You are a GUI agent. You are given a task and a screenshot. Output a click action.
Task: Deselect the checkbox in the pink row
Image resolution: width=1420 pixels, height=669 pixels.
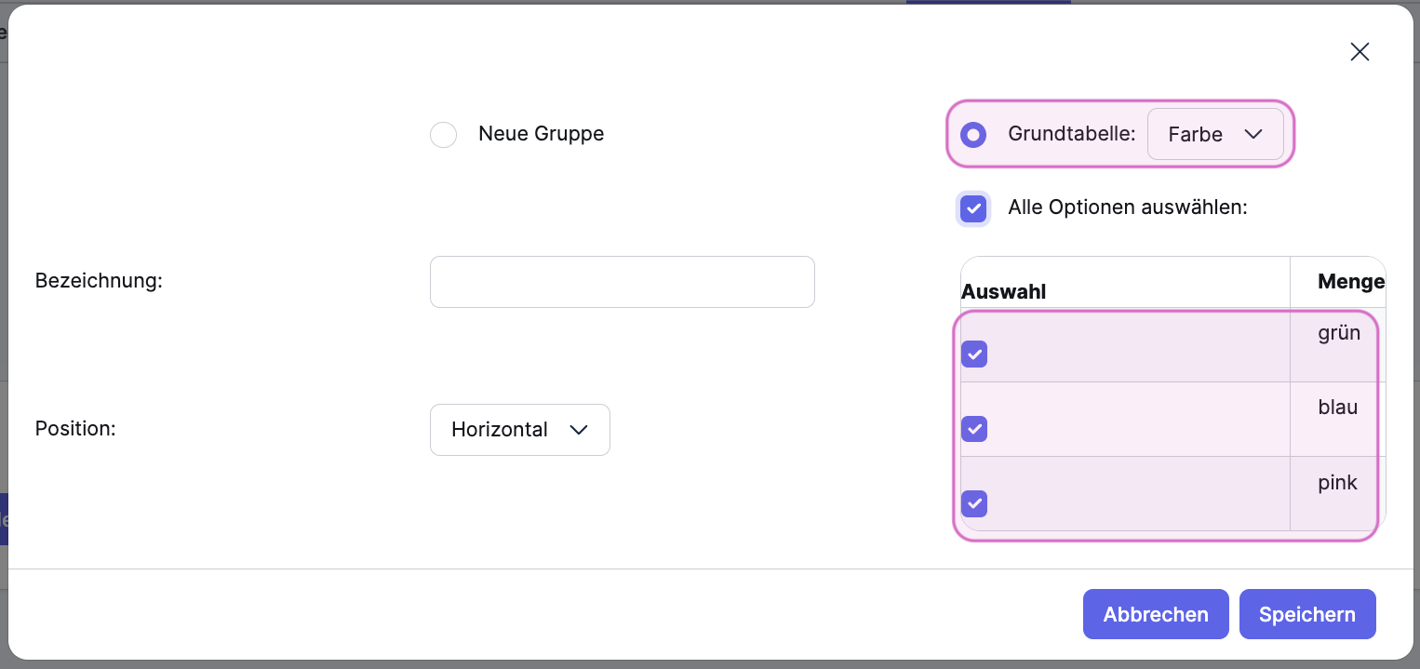point(974,503)
